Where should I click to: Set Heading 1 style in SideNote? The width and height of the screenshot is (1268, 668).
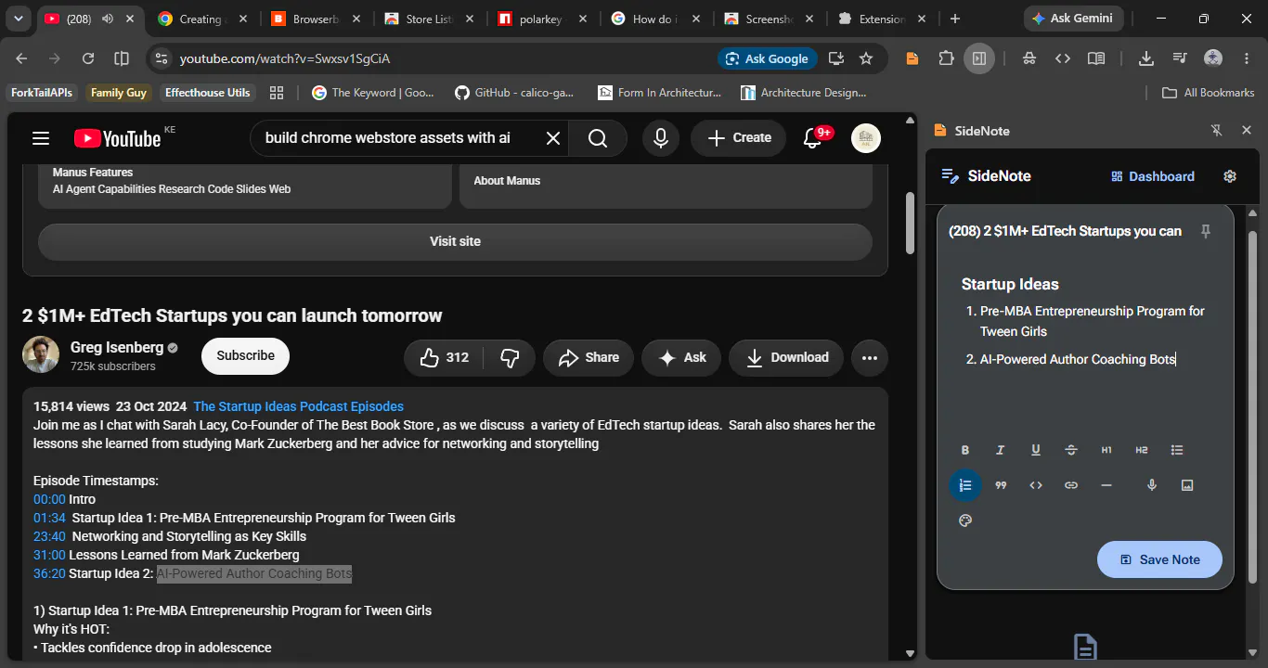pyautogui.click(x=1106, y=450)
